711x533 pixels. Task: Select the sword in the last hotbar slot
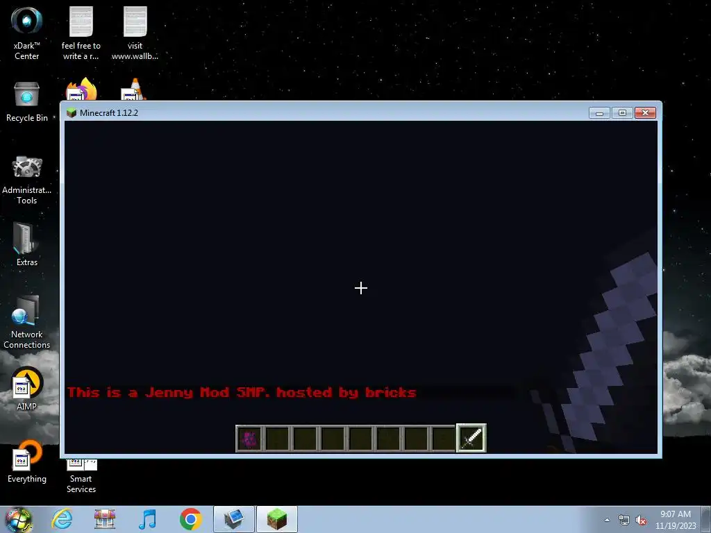471,439
